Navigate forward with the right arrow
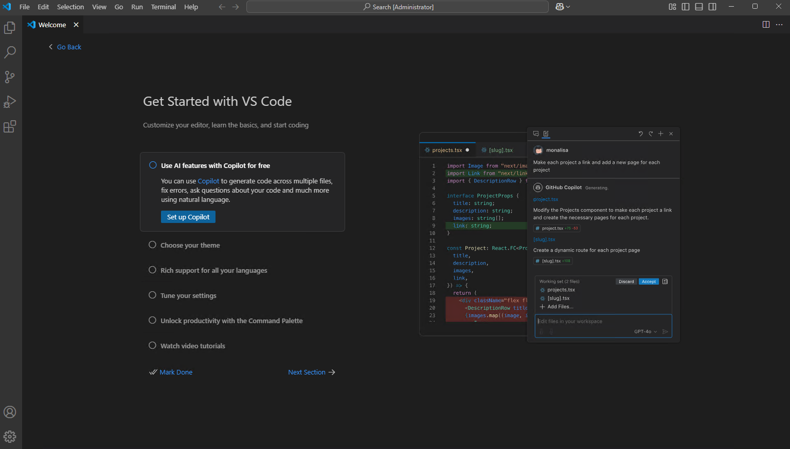The width and height of the screenshot is (790, 449). coord(236,7)
